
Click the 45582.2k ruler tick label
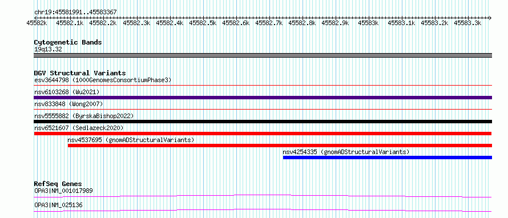pyautogui.click(x=103, y=23)
